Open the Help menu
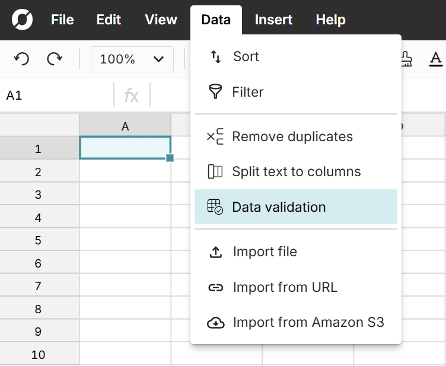The width and height of the screenshot is (446, 366). [x=330, y=20]
